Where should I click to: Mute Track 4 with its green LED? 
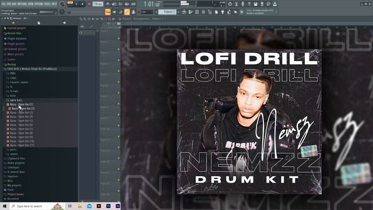118,71
